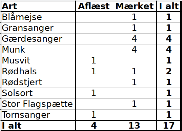Select the Blåmejse species cell
Image resolution: width=182 pixels, height=131 pixels.
pos(38,17)
